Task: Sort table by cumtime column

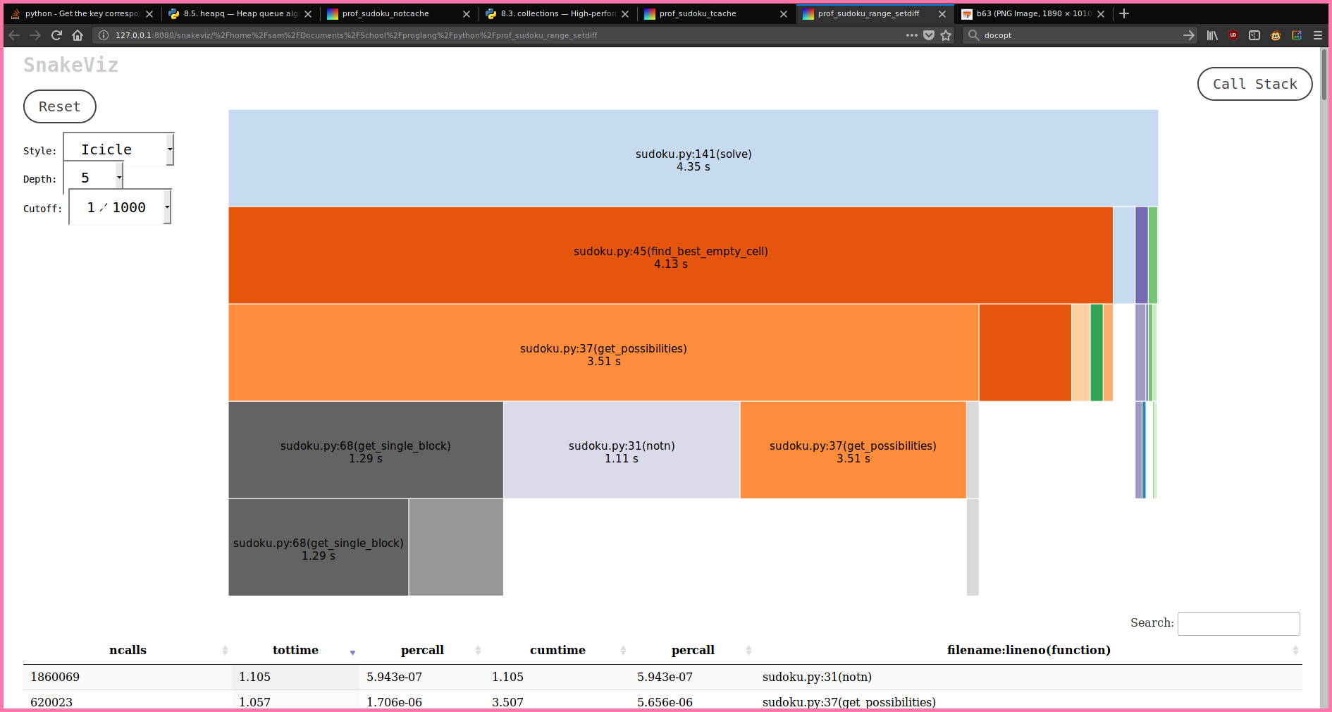Action: click(x=557, y=650)
